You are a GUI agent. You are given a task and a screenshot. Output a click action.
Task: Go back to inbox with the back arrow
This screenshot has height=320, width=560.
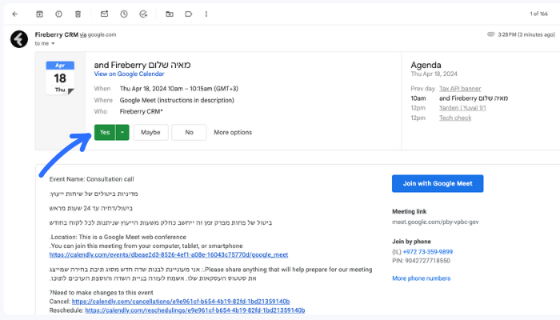[x=14, y=14]
